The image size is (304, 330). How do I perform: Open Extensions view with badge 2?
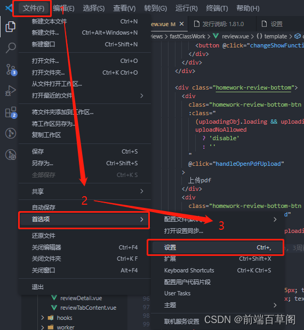(x=11, y=112)
